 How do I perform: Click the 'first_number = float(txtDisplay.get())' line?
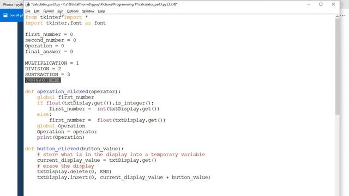point(107,120)
